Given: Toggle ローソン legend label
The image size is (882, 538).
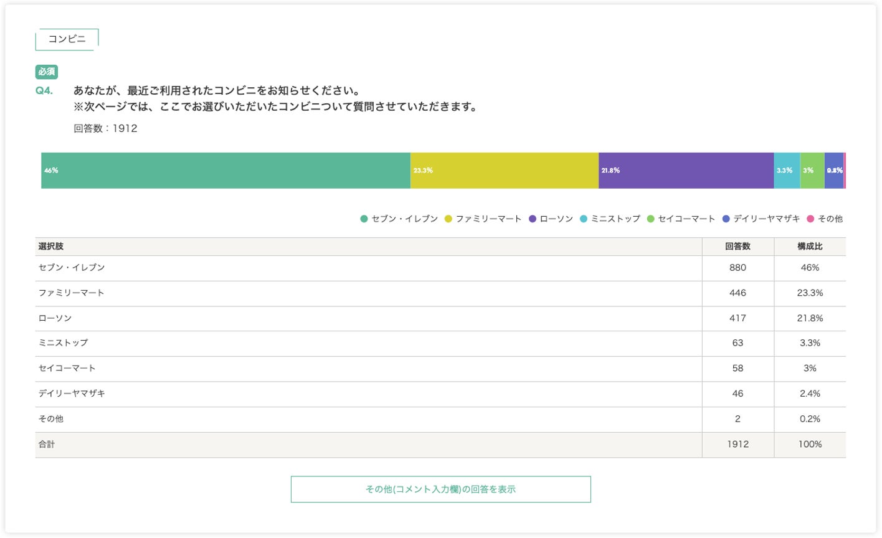Looking at the screenshot, I should click(557, 219).
